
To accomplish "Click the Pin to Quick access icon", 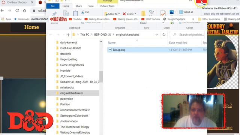I will (54, 13).
